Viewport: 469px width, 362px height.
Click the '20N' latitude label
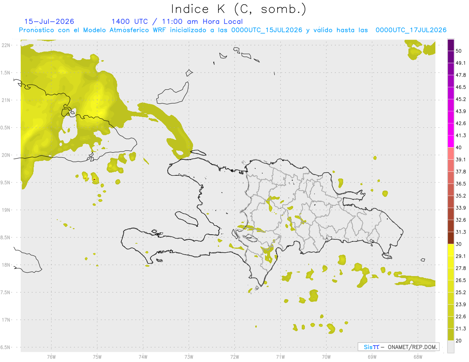[6, 155]
